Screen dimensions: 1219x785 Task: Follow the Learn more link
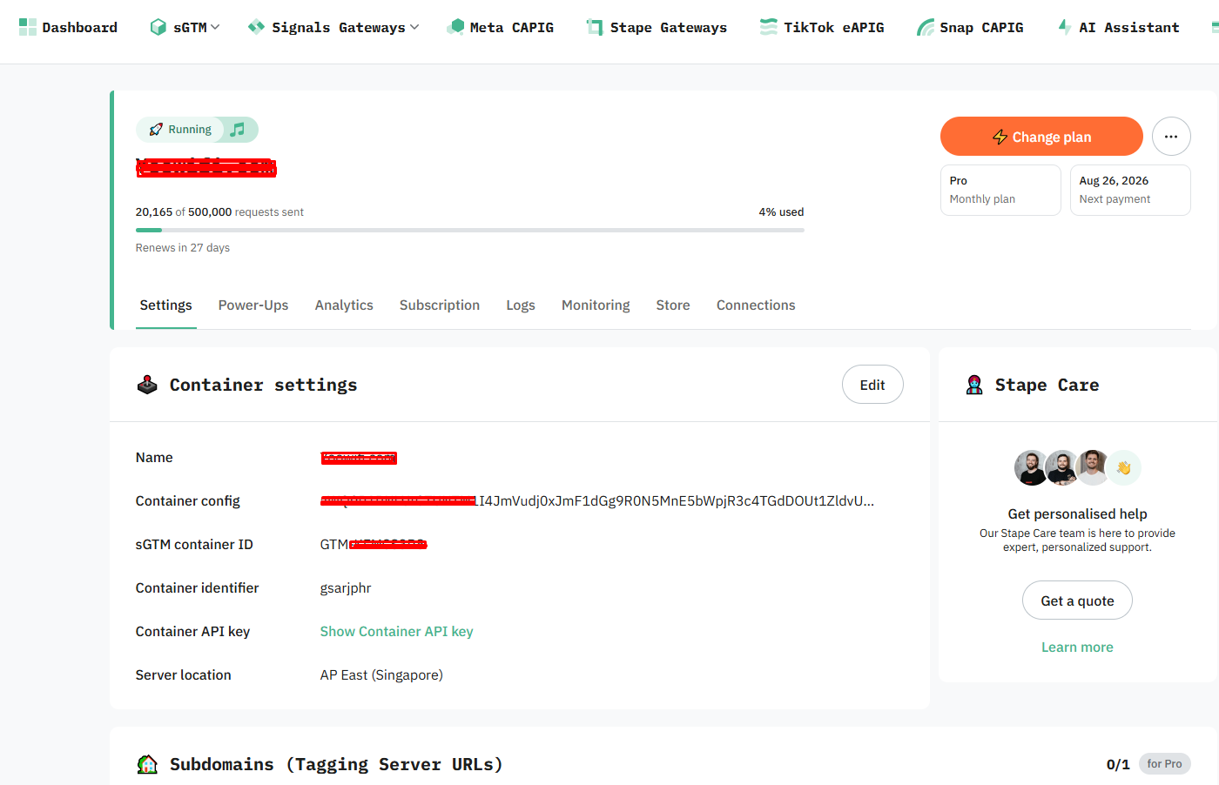coord(1077,647)
